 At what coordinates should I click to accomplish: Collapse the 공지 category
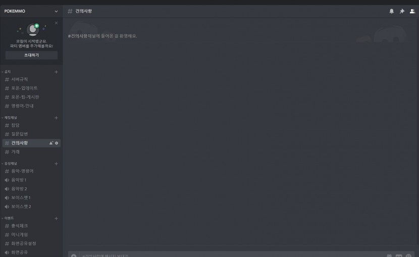click(x=7, y=72)
